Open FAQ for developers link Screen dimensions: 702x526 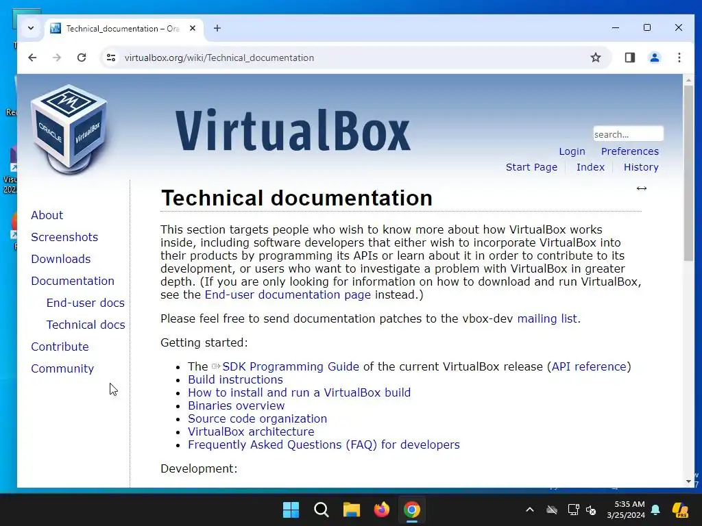click(x=324, y=444)
